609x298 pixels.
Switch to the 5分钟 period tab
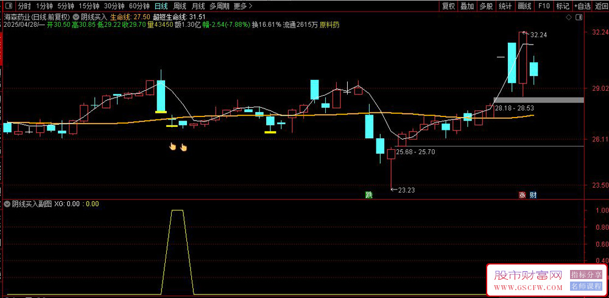coord(65,6)
